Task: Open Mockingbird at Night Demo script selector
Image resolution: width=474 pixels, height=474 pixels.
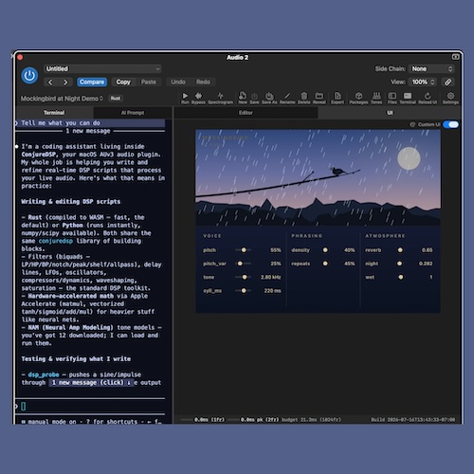Action: click(x=62, y=99)
